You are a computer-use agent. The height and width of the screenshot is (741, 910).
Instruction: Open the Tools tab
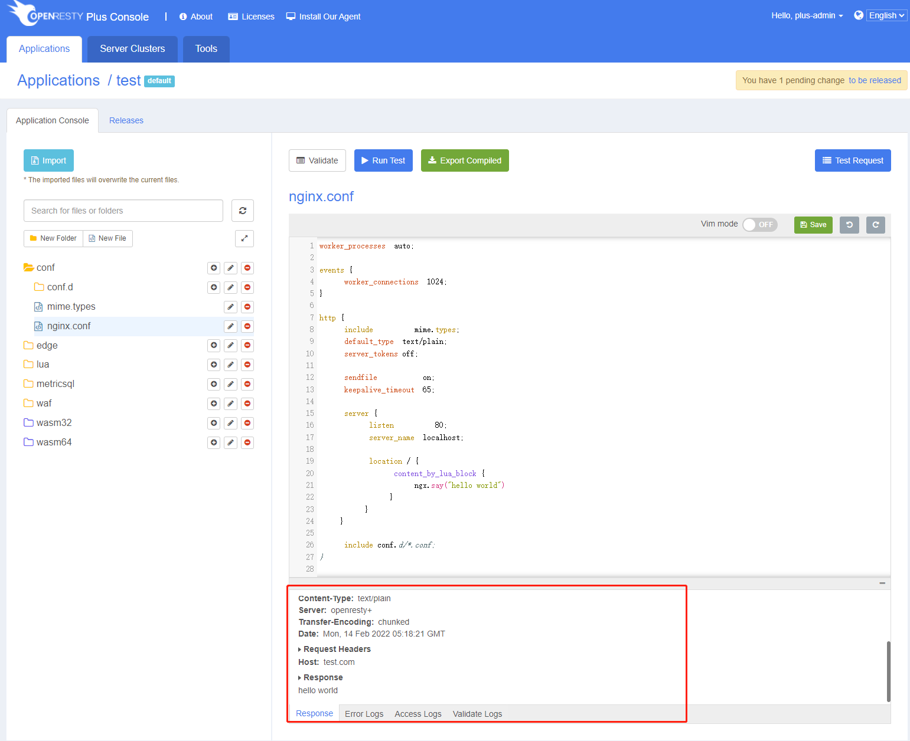point(206,49)
